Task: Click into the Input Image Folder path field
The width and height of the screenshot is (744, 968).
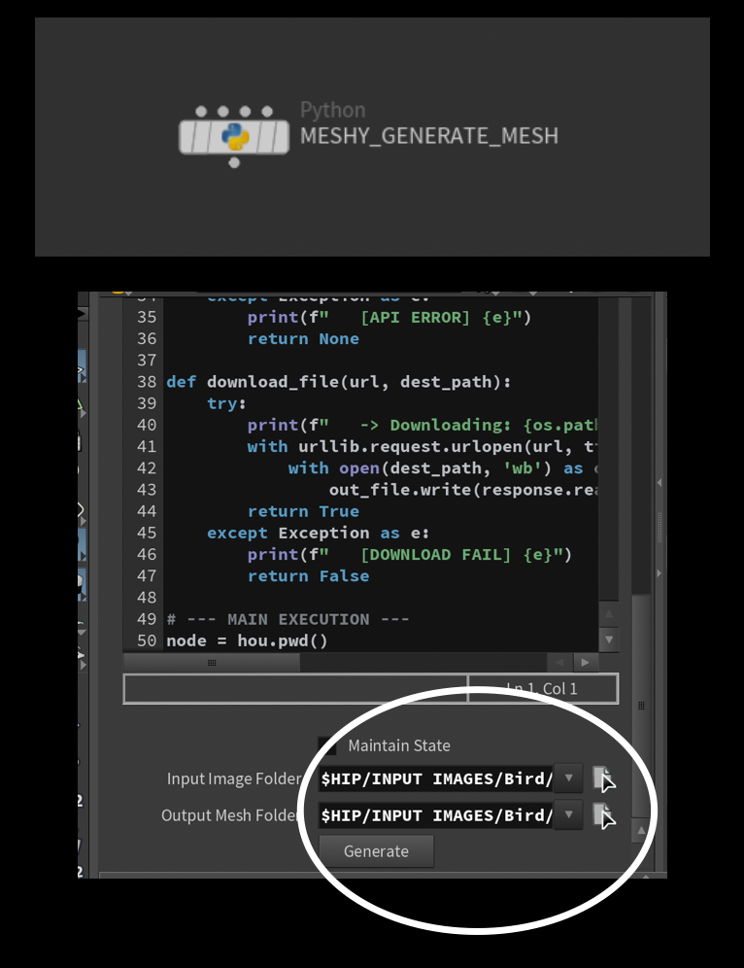Action: [x=435, y=778]
